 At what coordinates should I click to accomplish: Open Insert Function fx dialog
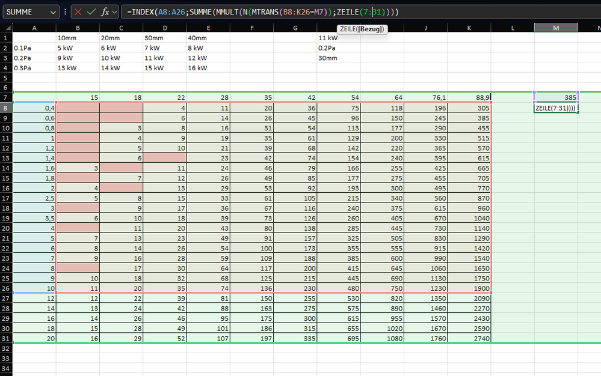(x=105, y=12)
